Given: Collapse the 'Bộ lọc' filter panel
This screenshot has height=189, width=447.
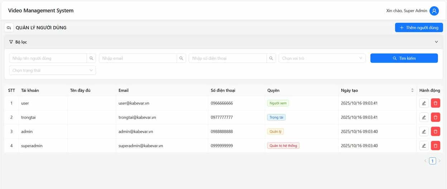Looking at the screenshot, I should tap(436, 42).
